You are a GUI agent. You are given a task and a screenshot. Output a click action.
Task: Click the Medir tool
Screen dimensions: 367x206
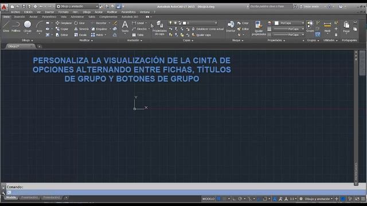[327, 27]
